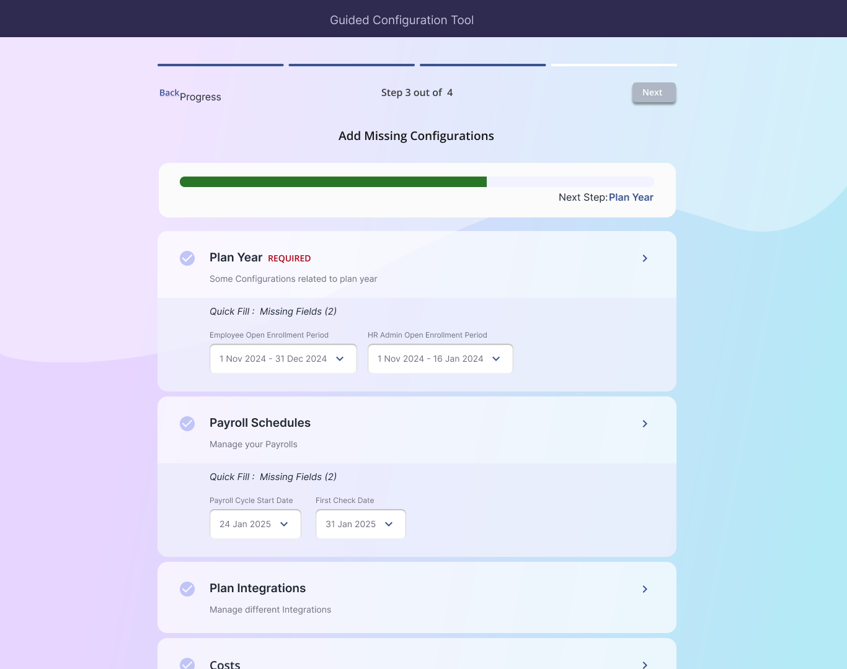The width and height of the screenshot is (847, 669).
Task: Expand the Plan Integrations section chevron
Action: pyautogui.click(x=645, y=589)
